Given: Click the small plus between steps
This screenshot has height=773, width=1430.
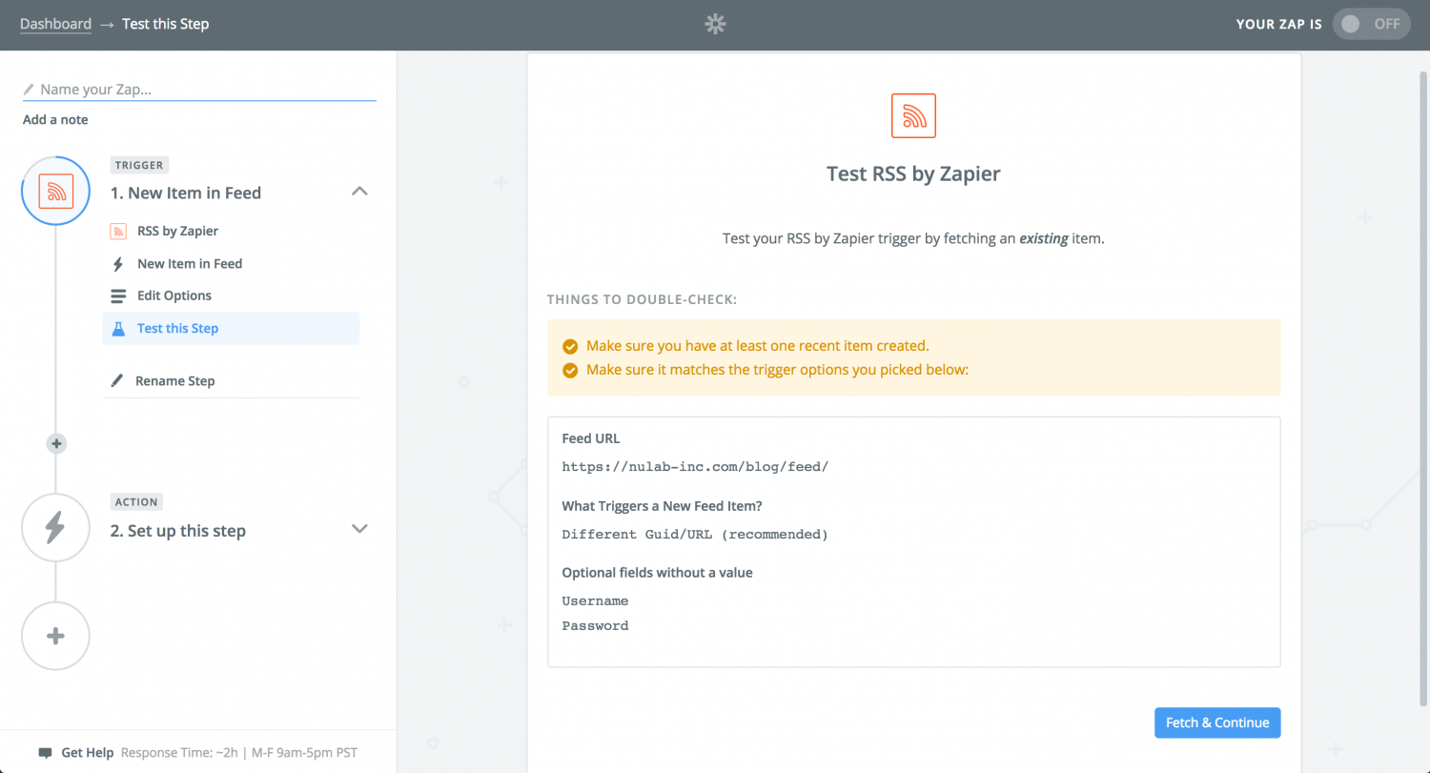Looking at the screenshot, I should (56, 443).
